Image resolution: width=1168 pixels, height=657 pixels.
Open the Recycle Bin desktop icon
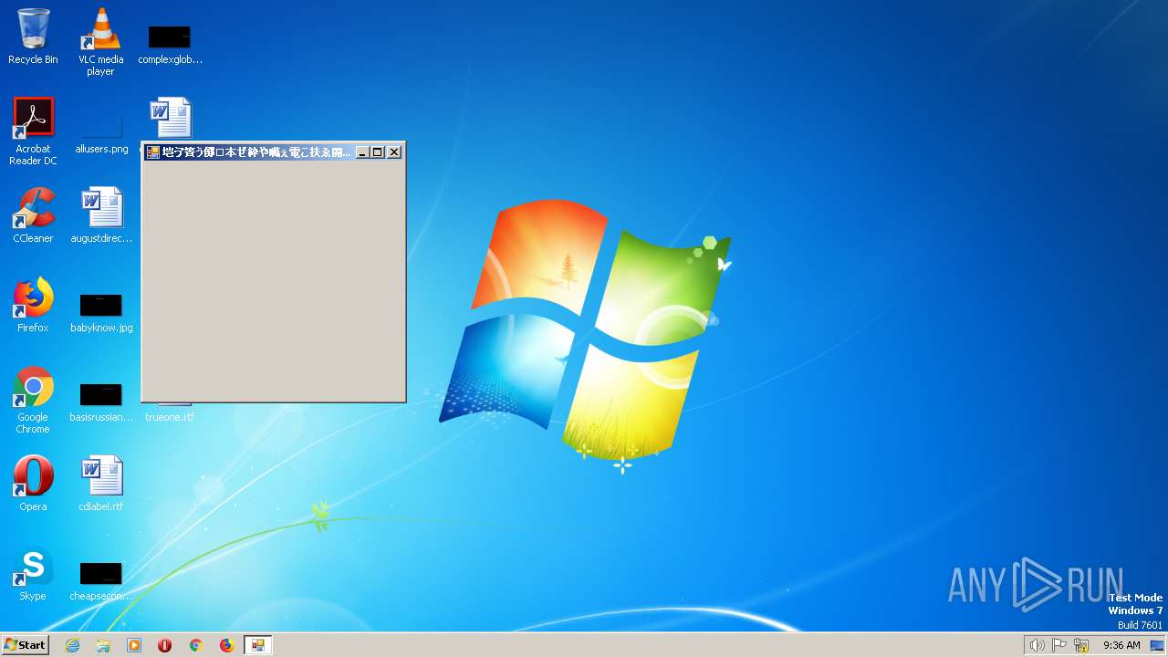(x=33, y=36)
